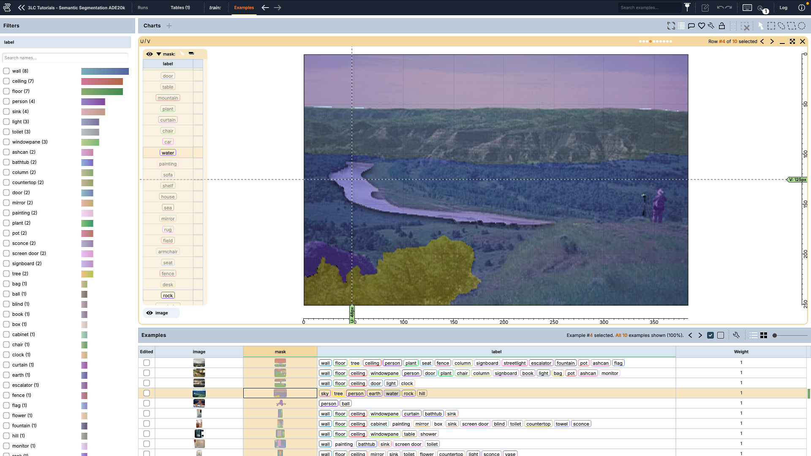Uncheck the filled select-all checkbox in Examples

tap(710, 335)
